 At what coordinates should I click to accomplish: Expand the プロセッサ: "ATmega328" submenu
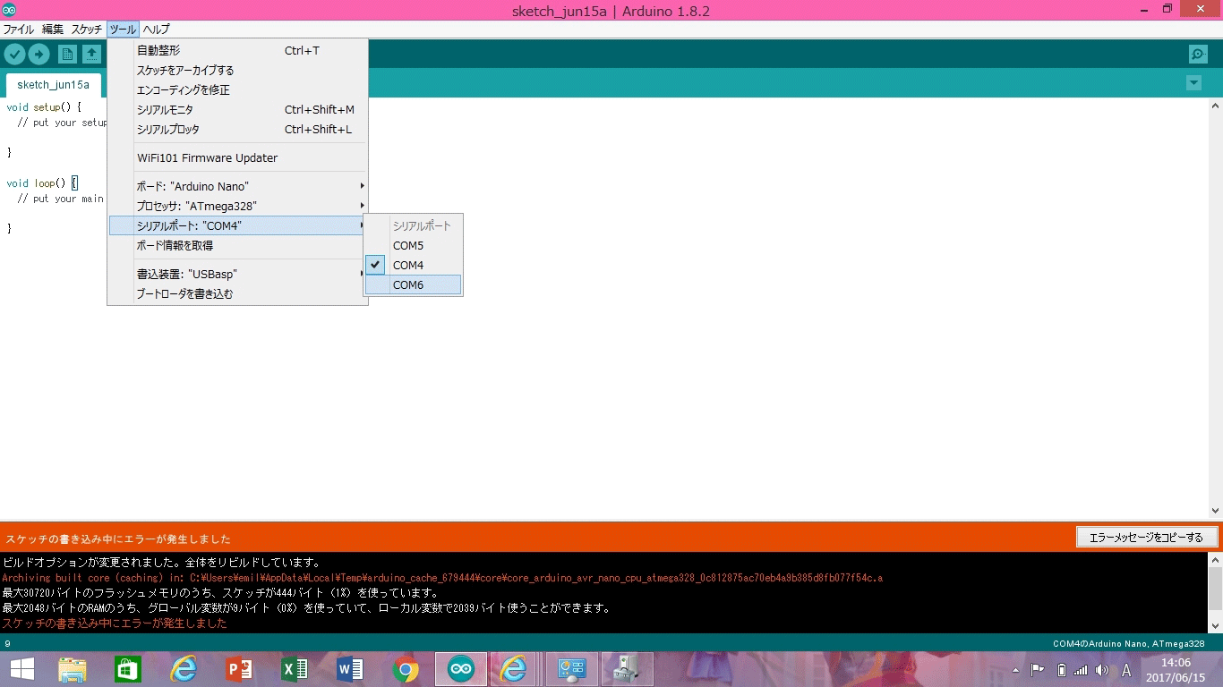(237, 207)
